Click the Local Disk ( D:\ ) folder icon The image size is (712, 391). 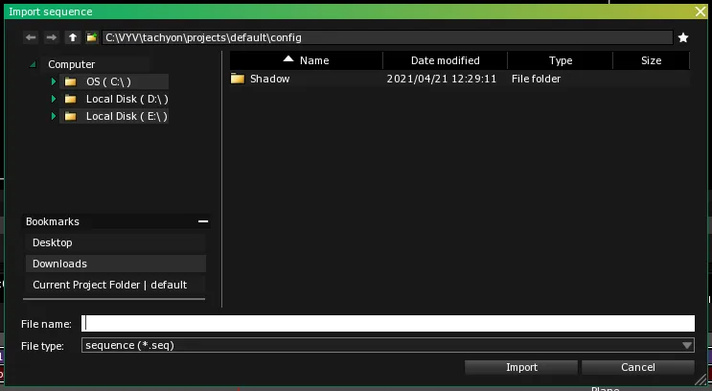pyautogui.click(x=70, y=99)
